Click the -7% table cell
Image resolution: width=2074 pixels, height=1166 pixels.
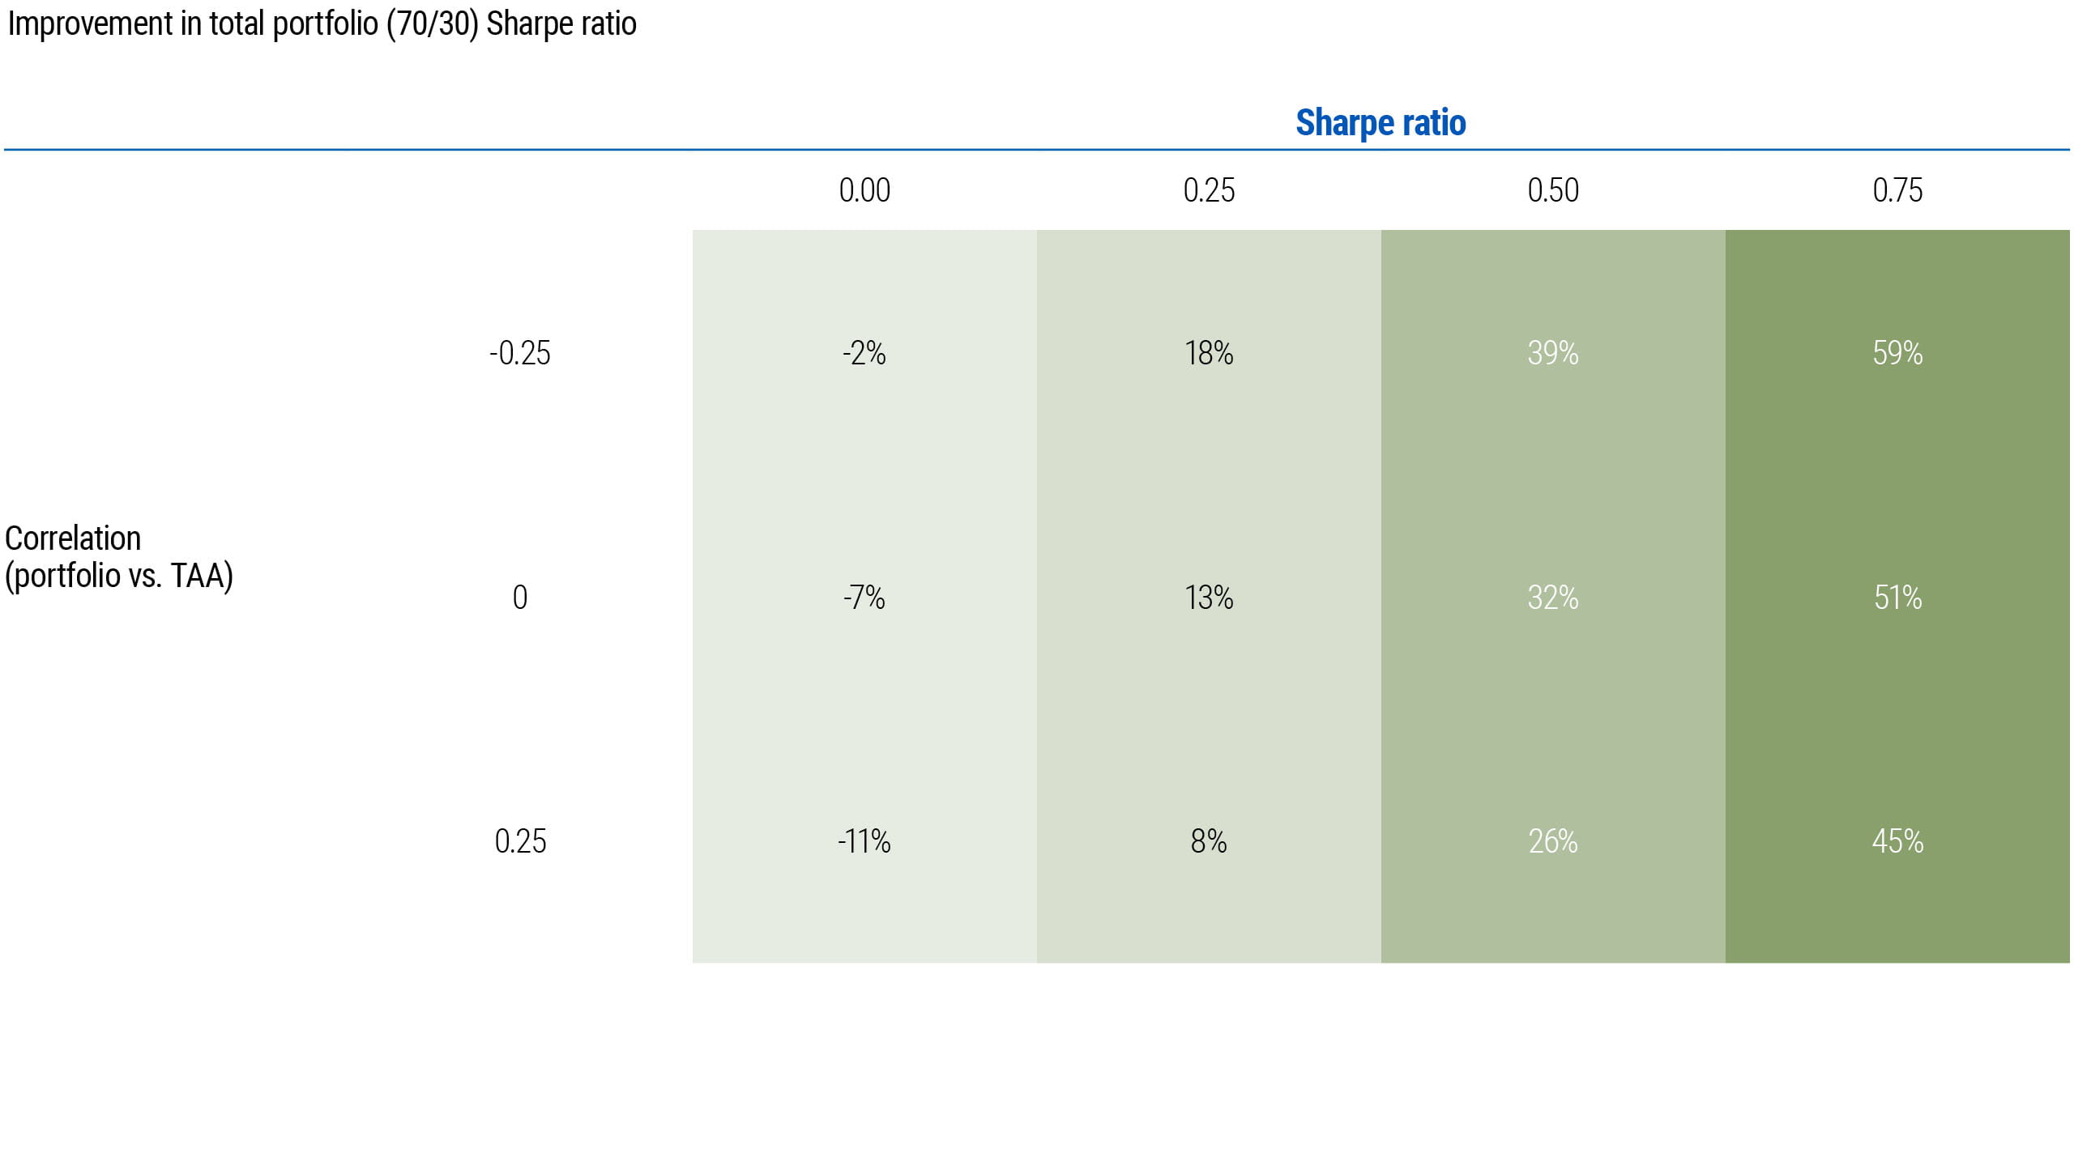coord(864,598)
